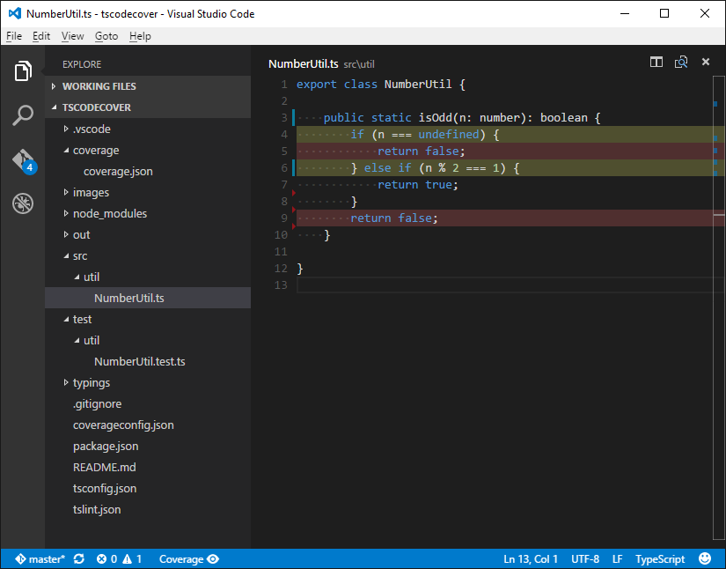Open the File menu
Viewport: 726px width, 569px height.
(x=14, y=36)
